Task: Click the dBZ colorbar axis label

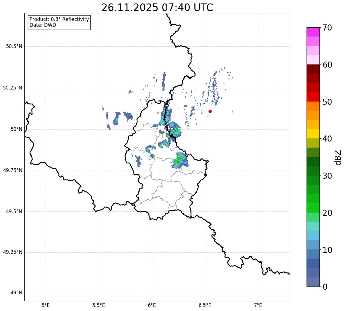Action: pyautogui.click(x=338, y=157)
